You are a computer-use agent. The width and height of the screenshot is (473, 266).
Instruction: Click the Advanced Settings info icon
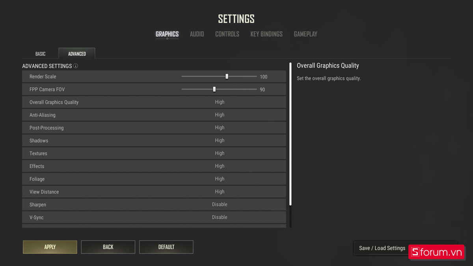click(x=76, y=66)
